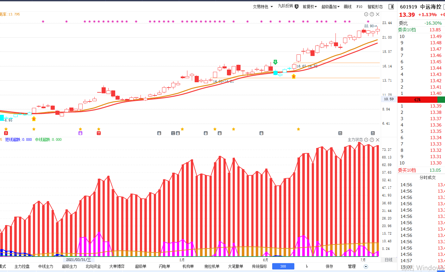Expand the up-arrow circle icon after 管理
Image resolution: width=445 pixels, height=272 pixels.
click(366, 266)
